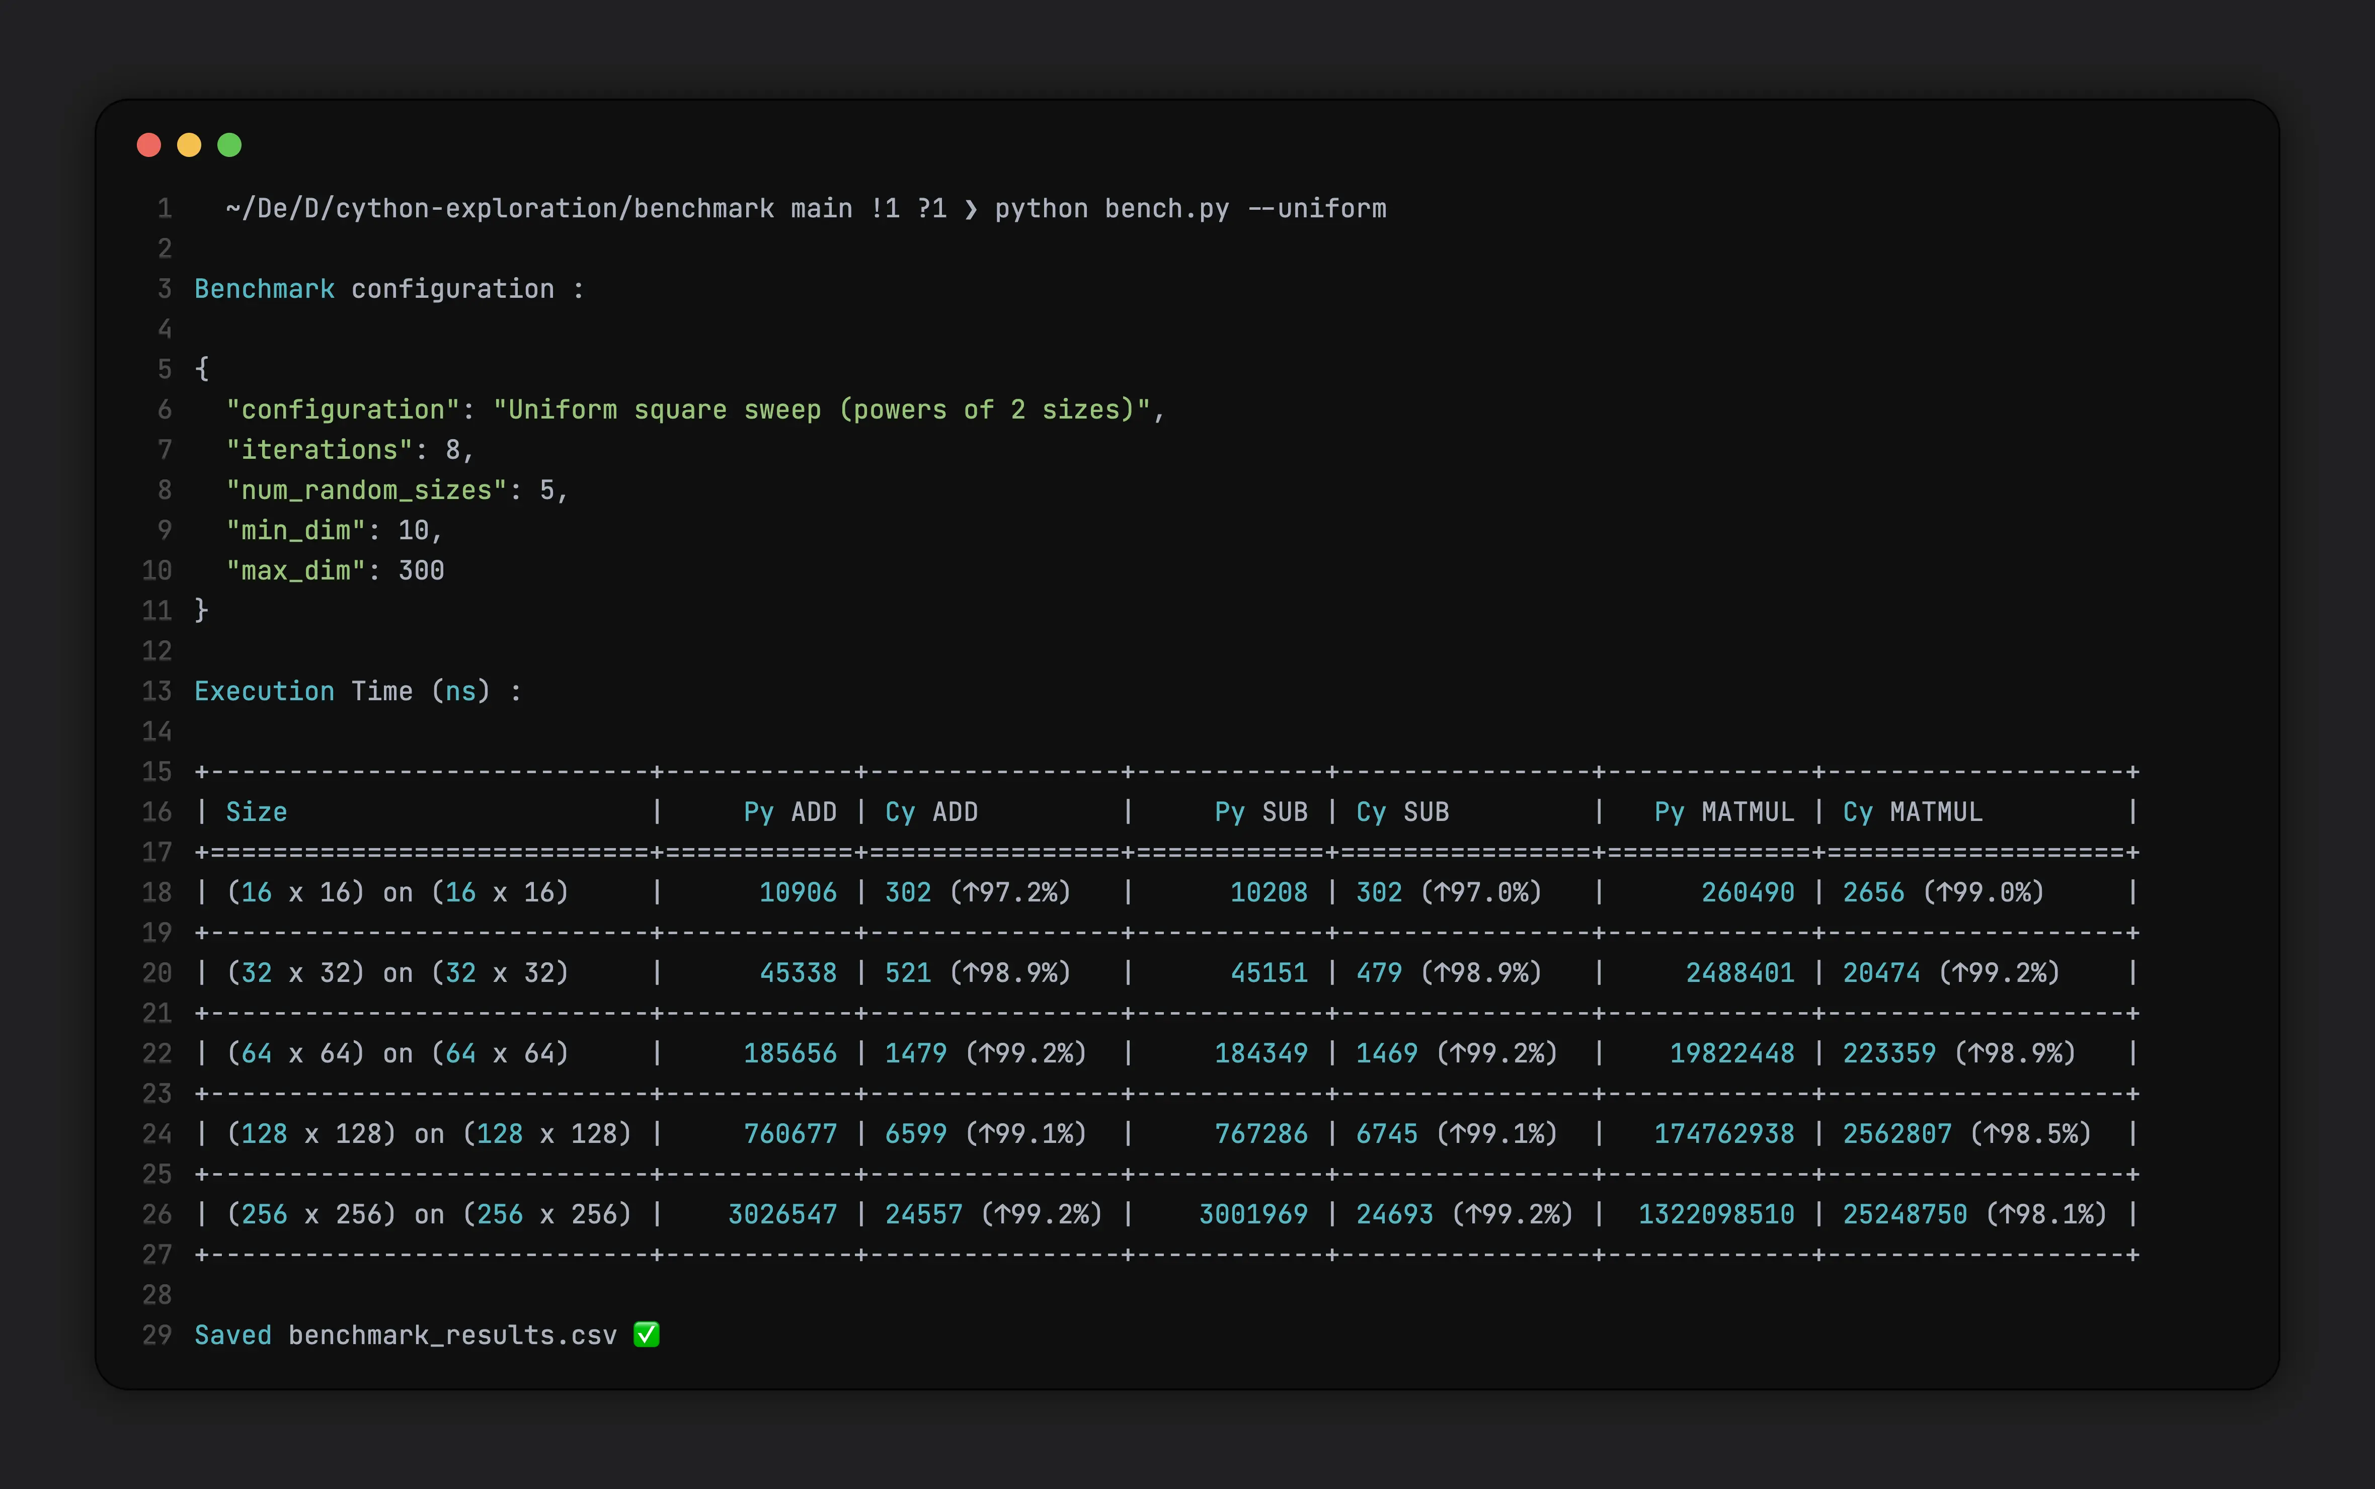The height and width of the screenshot is (1489, 2375).
Task: Click the green maximize window dot
Action: pyautogui.click(x=229, y=146)
